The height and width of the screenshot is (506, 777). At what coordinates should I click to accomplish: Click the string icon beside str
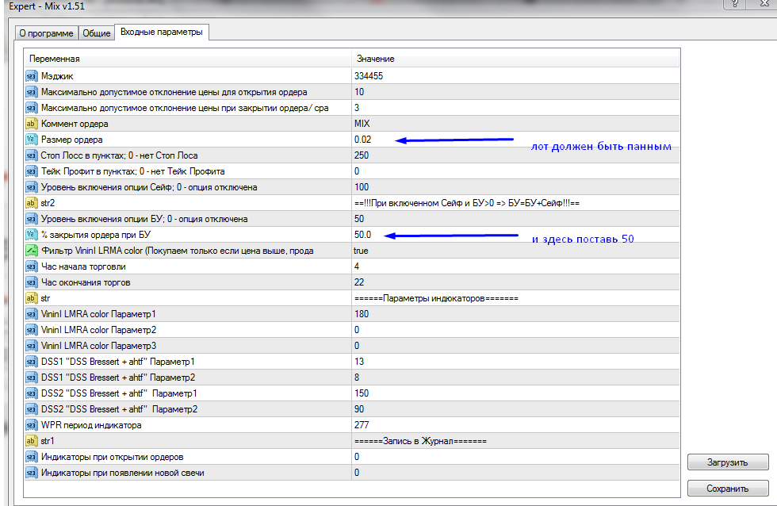(31, 298)
